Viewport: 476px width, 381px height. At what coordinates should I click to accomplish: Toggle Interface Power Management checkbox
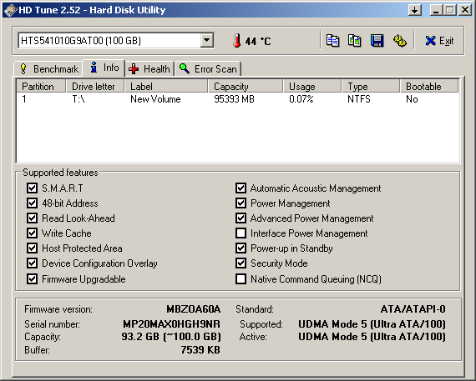click(x=241, y=233)
